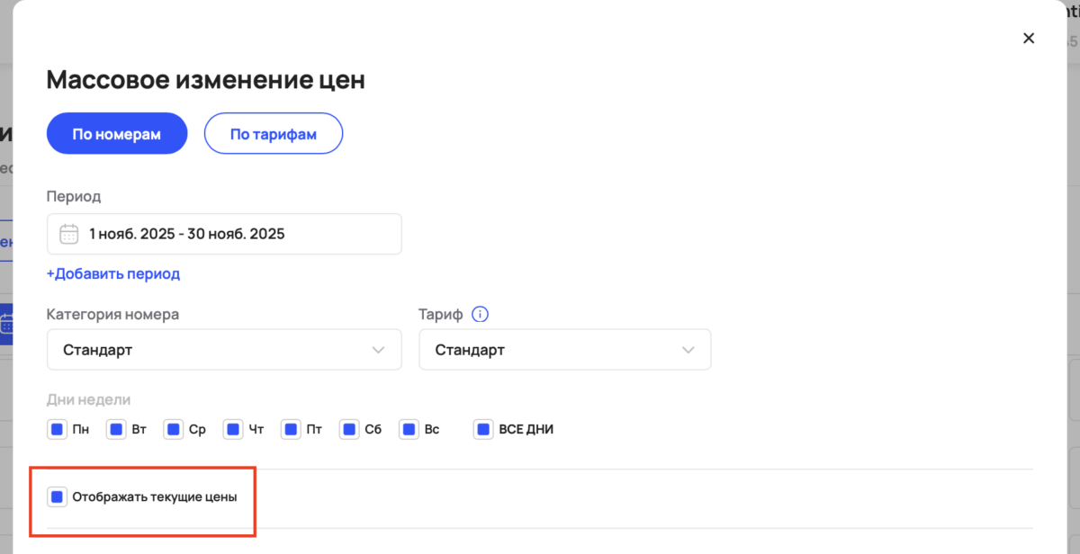This screenshot has width=1080, height=554.
Task: Click the info icon next to Тариф
Action: pos(481,315)
